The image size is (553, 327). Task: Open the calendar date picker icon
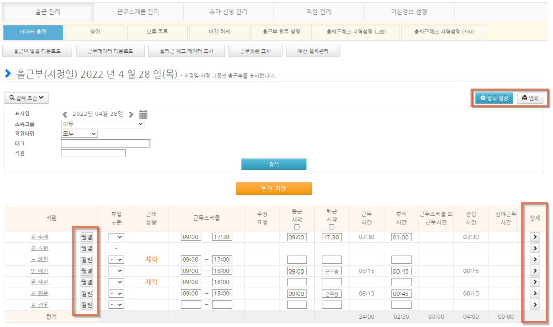click(143, 114)
